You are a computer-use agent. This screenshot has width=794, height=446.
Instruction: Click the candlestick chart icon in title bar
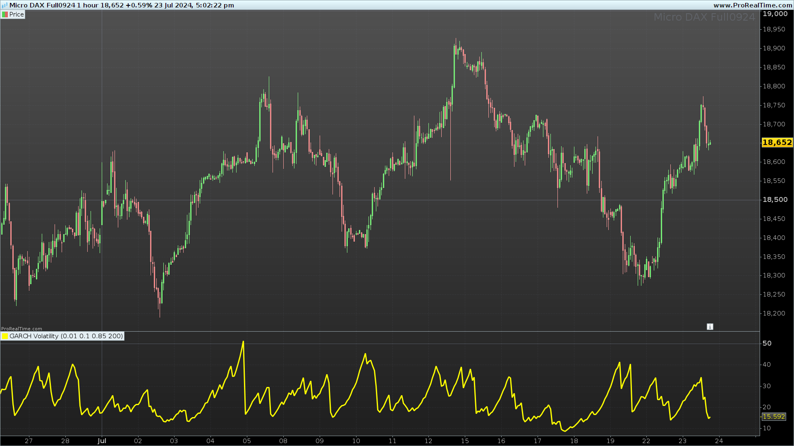click(x=5, y=5)
